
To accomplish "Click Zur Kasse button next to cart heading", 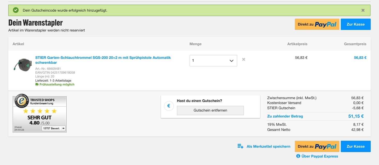I will tap(355, 24).
